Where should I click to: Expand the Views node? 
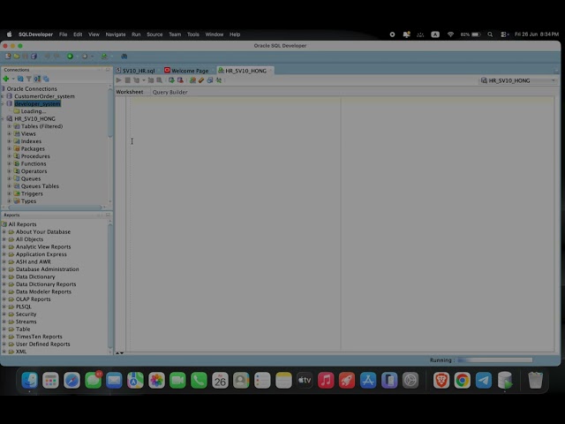point(10,133)
